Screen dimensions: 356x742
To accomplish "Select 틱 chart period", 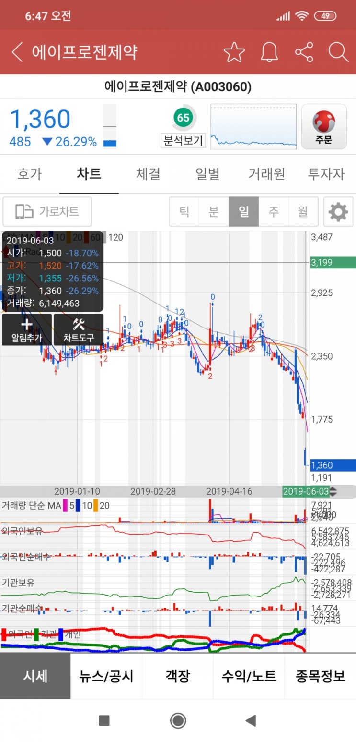I will click(184, 211).
